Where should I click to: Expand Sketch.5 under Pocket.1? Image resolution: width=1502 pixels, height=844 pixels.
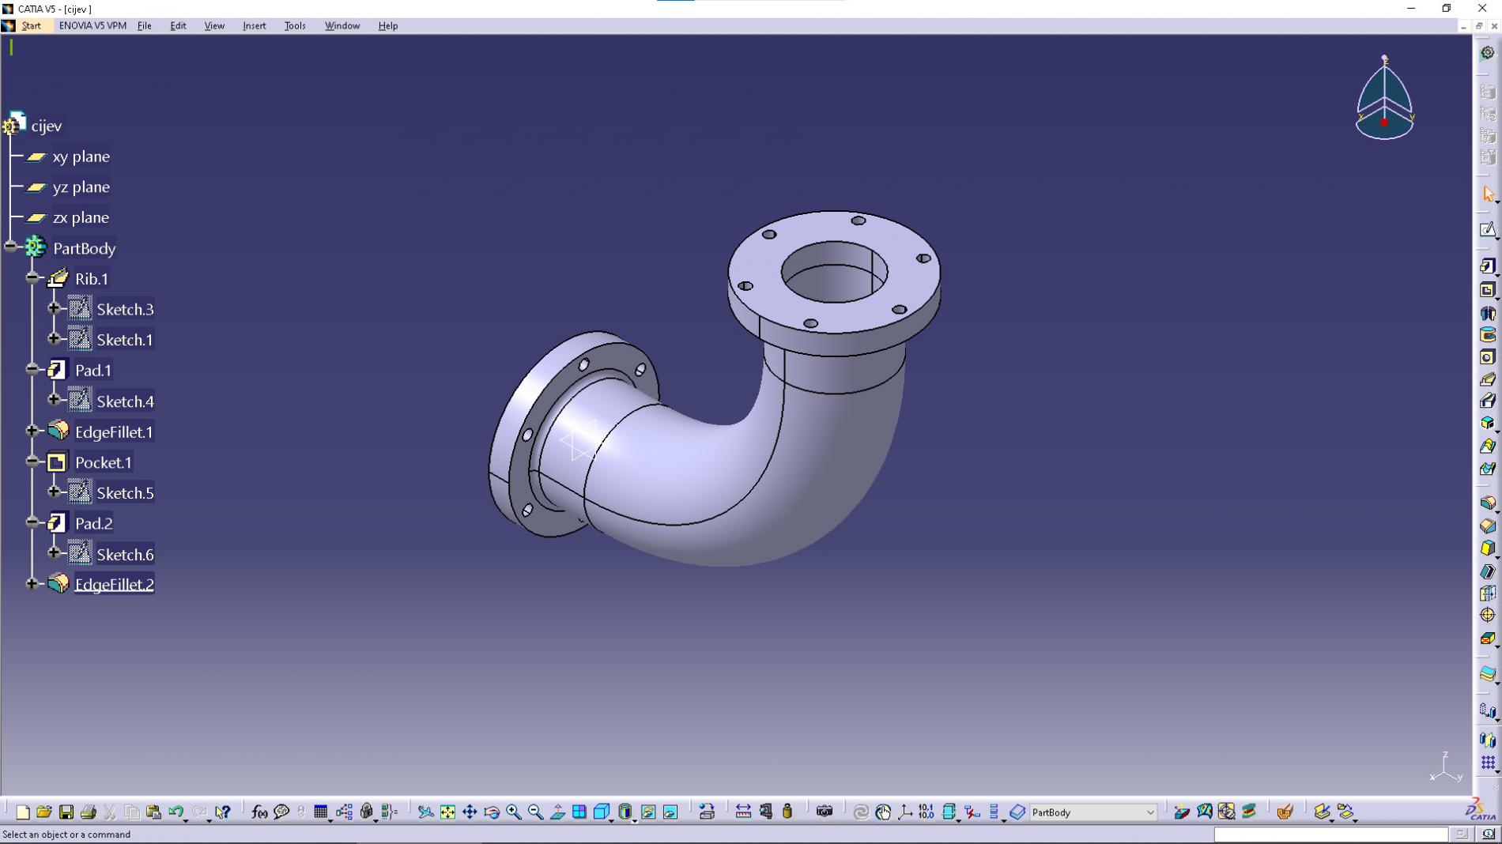coord(54,492)
